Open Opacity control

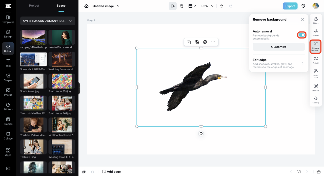click(316, 100)
